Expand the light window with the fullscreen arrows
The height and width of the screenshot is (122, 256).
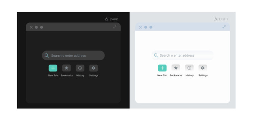[x=224, y=27]
